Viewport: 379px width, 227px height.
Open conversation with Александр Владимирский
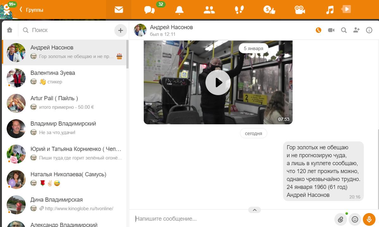pyautogui.click(x=64, y=223)
